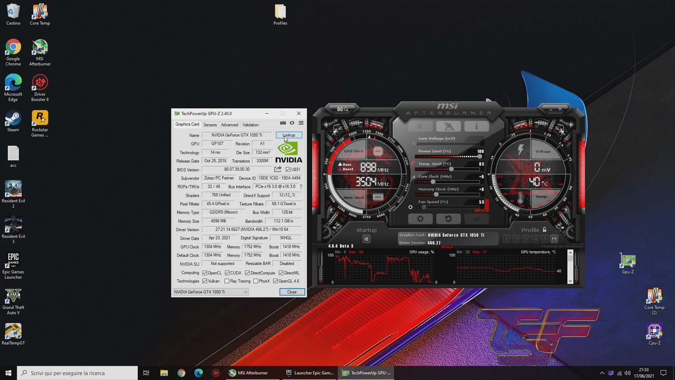675x380 pixels.
Task: Toggle the OpenCL checkbox
Action: [x=205, y=273]
